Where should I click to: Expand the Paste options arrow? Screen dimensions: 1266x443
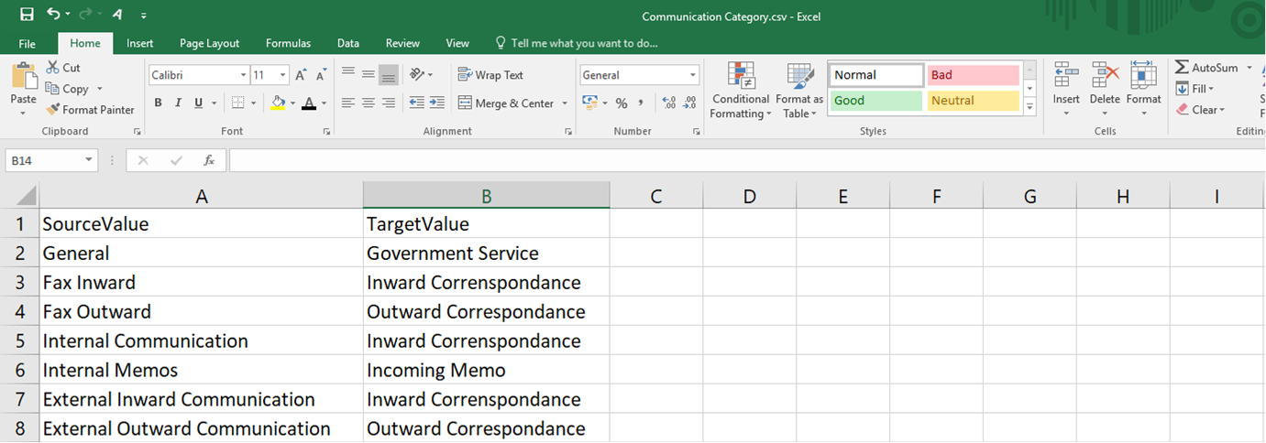pyautogui.click(x=24, y=113)
